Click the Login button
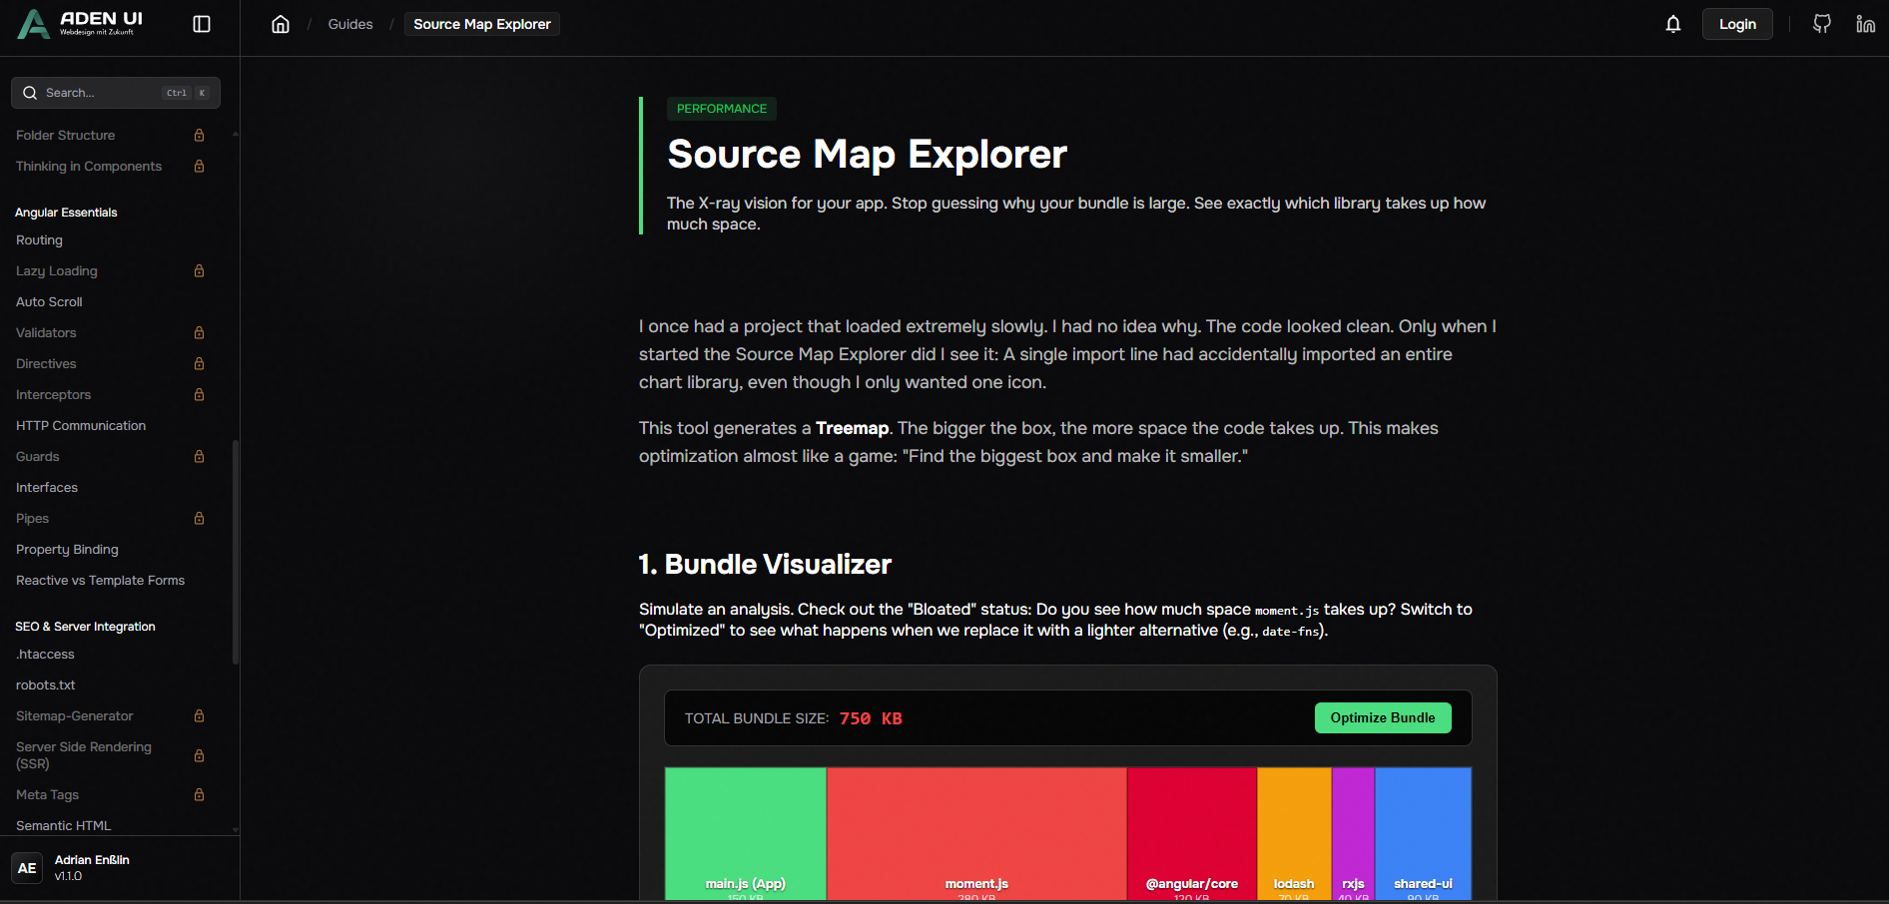Screen dimensions: 1889x904 pos(1737,23)
